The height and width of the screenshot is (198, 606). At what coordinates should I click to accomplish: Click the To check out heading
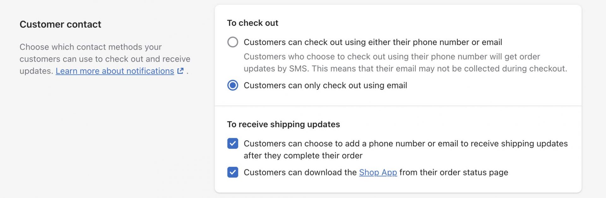[x=252, y=23]
